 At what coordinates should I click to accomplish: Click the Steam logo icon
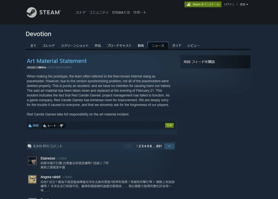(32, 12)
